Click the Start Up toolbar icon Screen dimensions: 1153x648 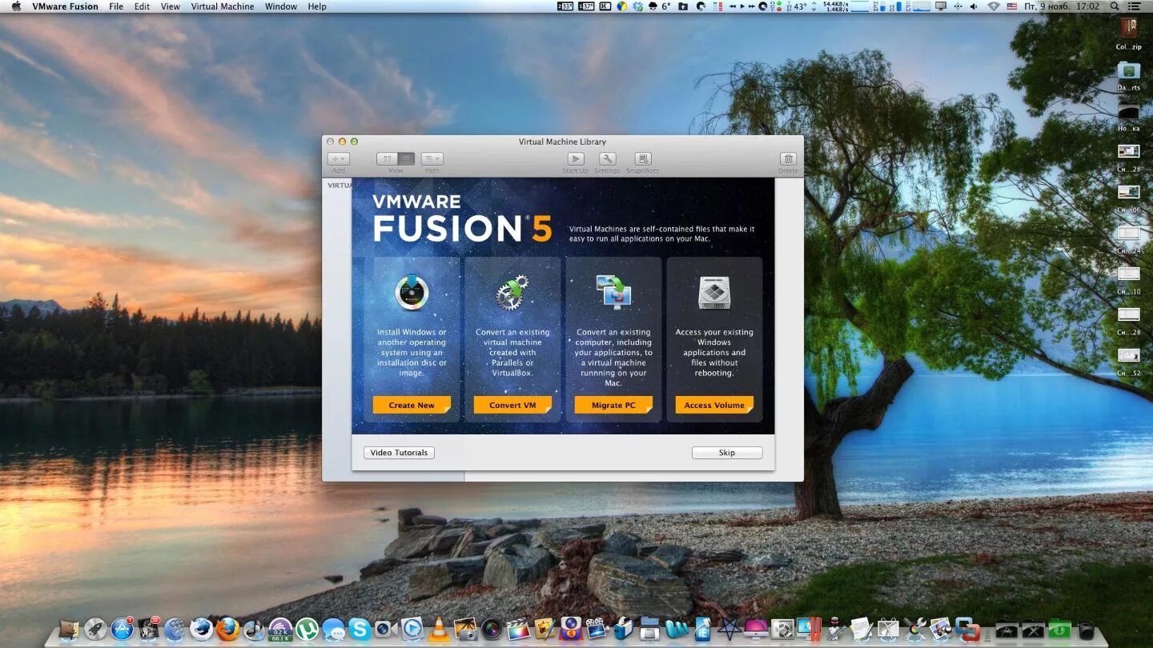click(x=575, y=159)
